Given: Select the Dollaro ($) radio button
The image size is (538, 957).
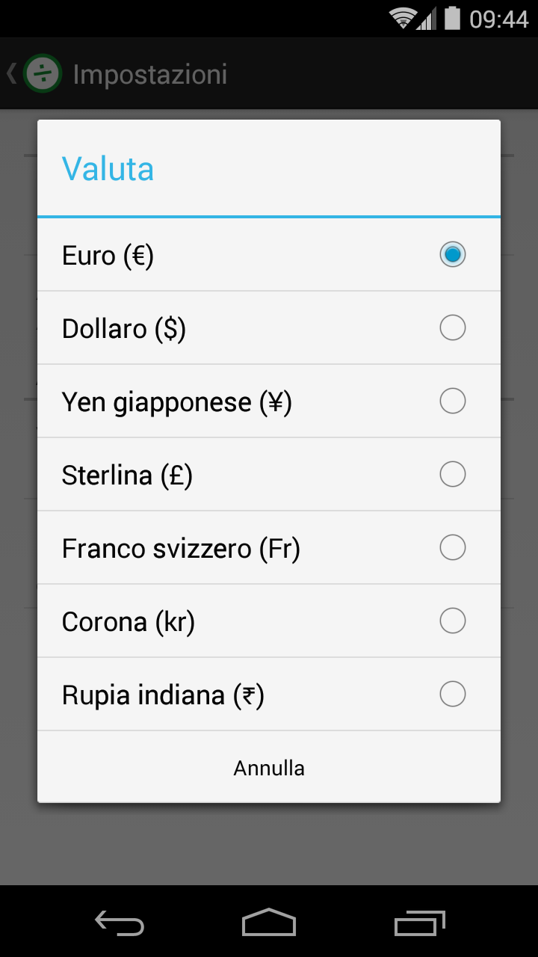Looking at the screenshot, I should pyautogui.click(x=453, y=327).
